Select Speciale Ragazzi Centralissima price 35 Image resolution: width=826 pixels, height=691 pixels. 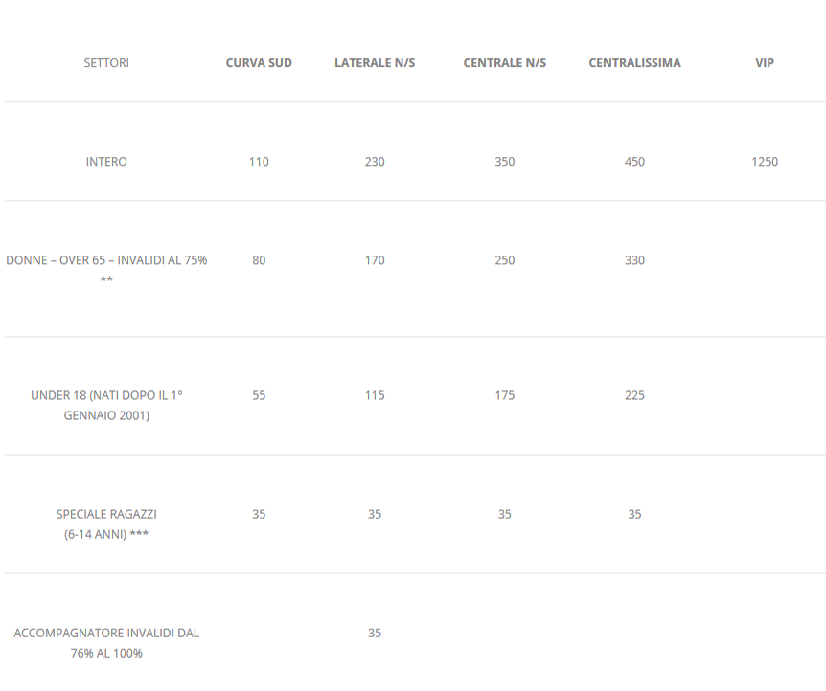[634, 514]
